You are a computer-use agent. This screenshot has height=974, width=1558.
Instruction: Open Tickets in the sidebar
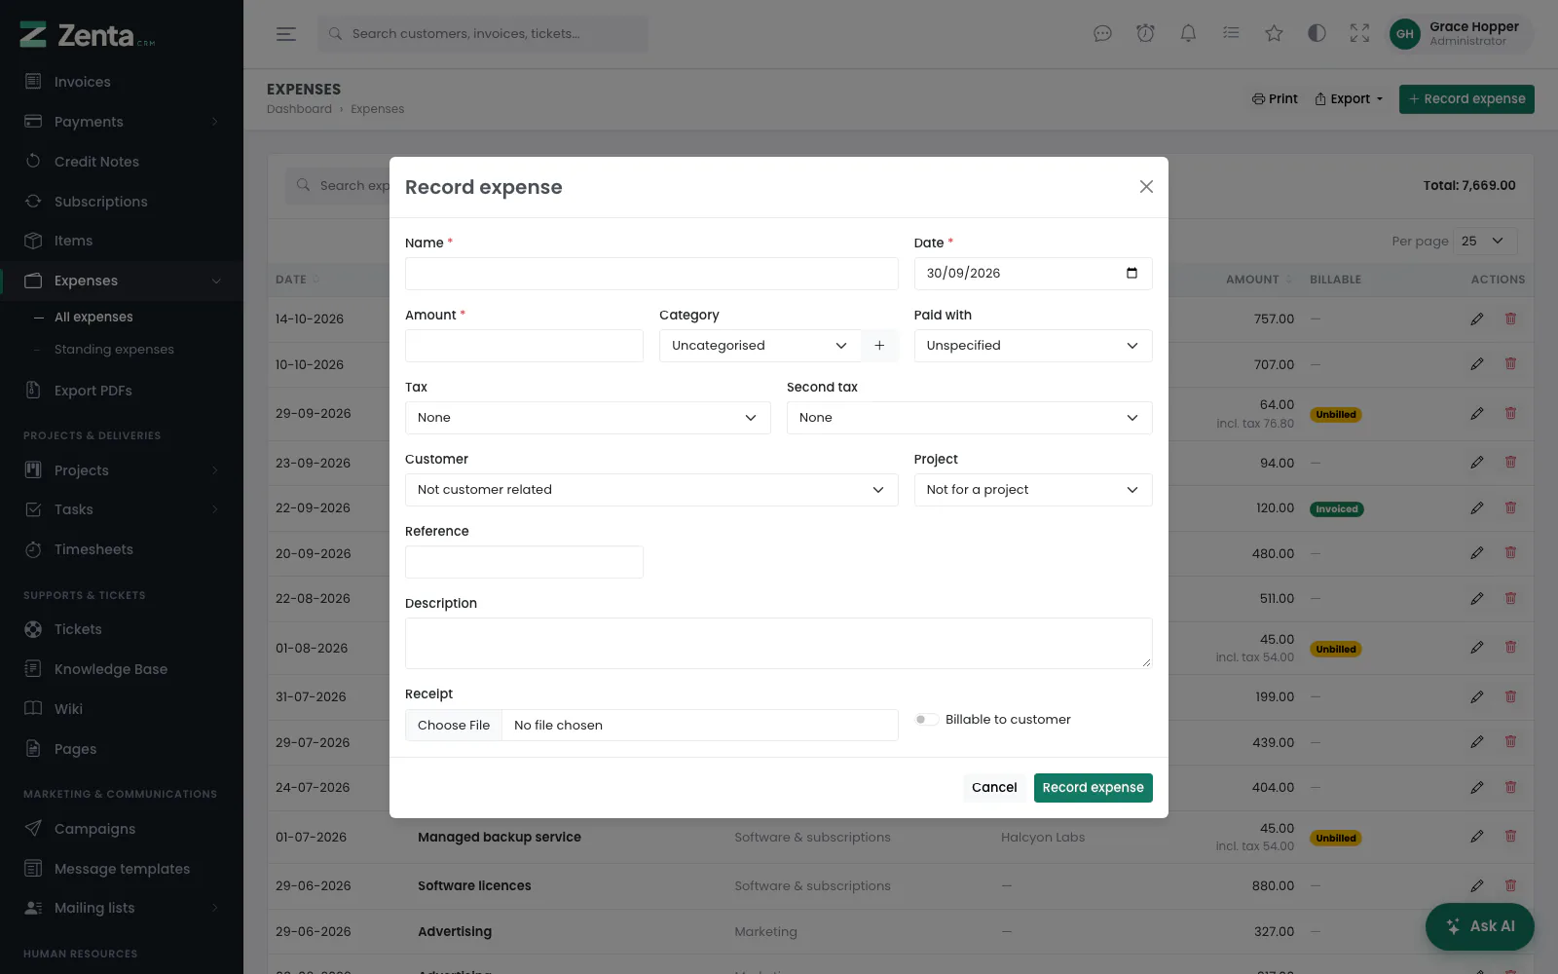(122, 629)
